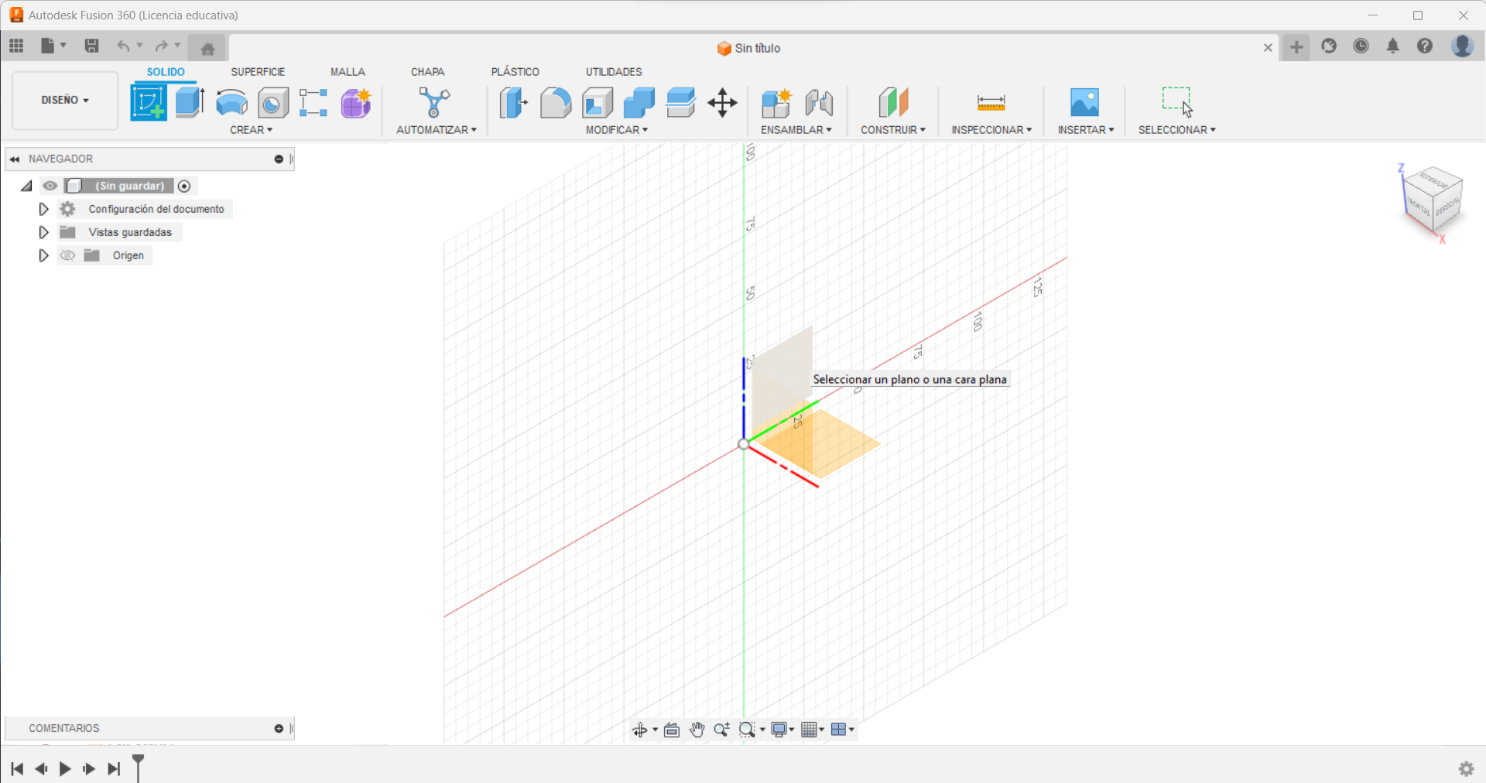This screenshot has width=1486, height=783.
Task: Switch to the PLÁSTICO tab
Action: pos(515,72)
